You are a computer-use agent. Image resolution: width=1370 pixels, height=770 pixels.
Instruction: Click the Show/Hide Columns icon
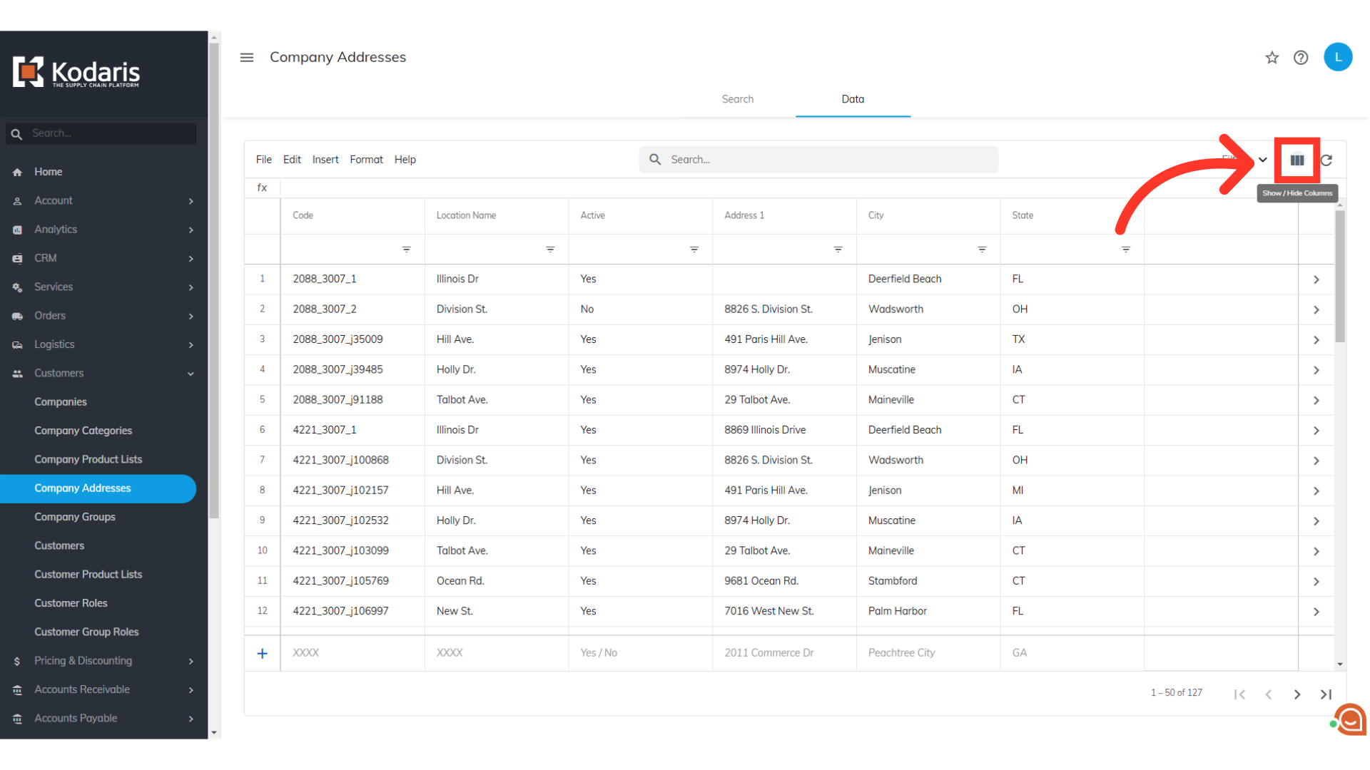click(x=1297, y=160)
